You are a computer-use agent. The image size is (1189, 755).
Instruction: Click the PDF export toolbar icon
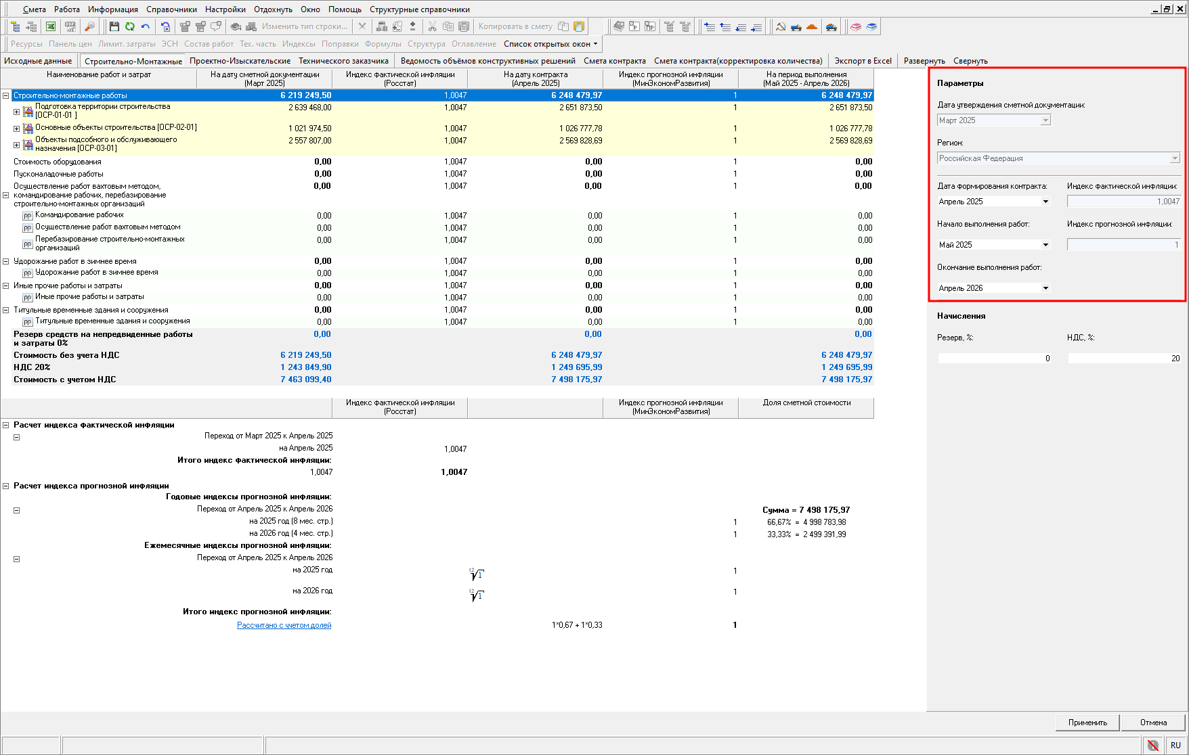pos(70,26)
